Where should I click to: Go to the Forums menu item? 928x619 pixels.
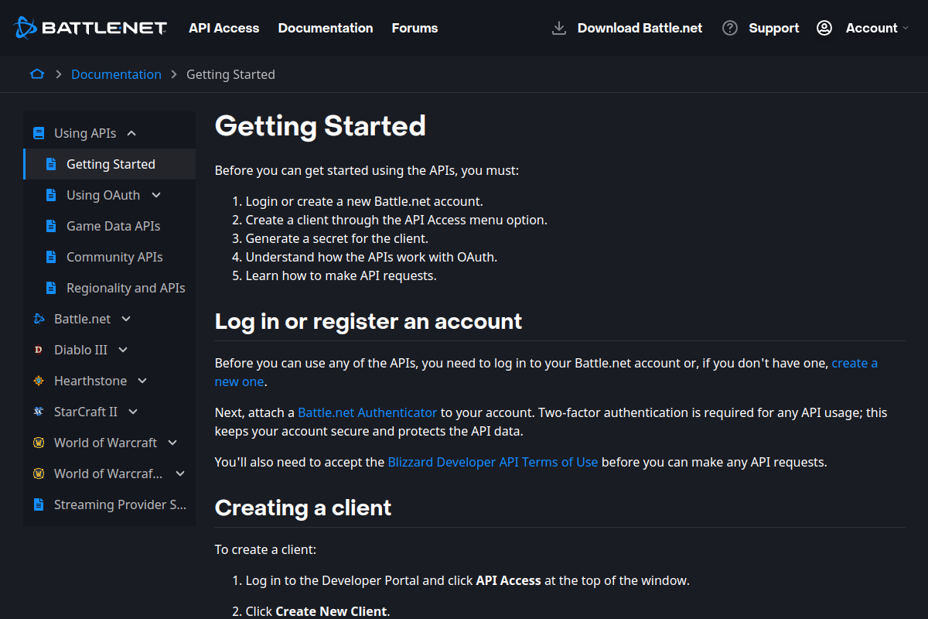[x=415, y=28]
